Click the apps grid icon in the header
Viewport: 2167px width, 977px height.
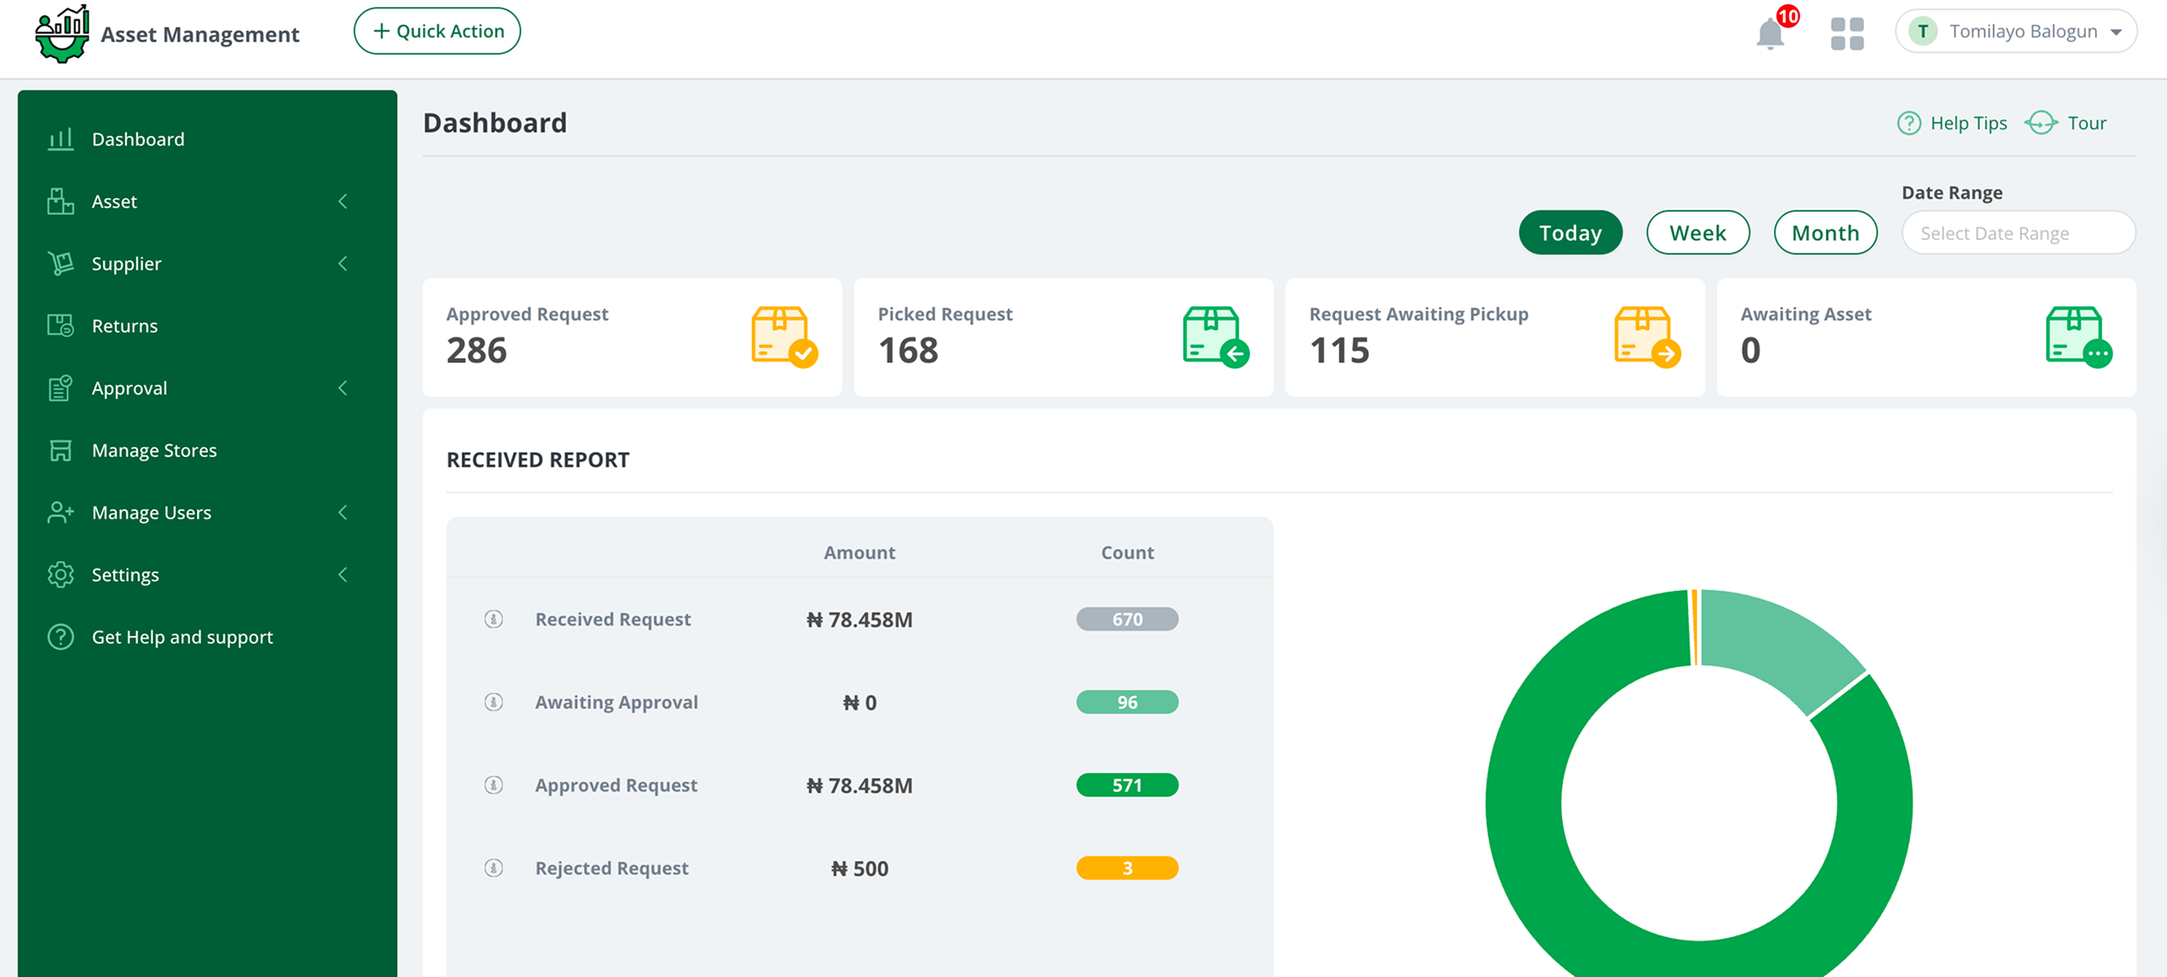pos(1846,32)
